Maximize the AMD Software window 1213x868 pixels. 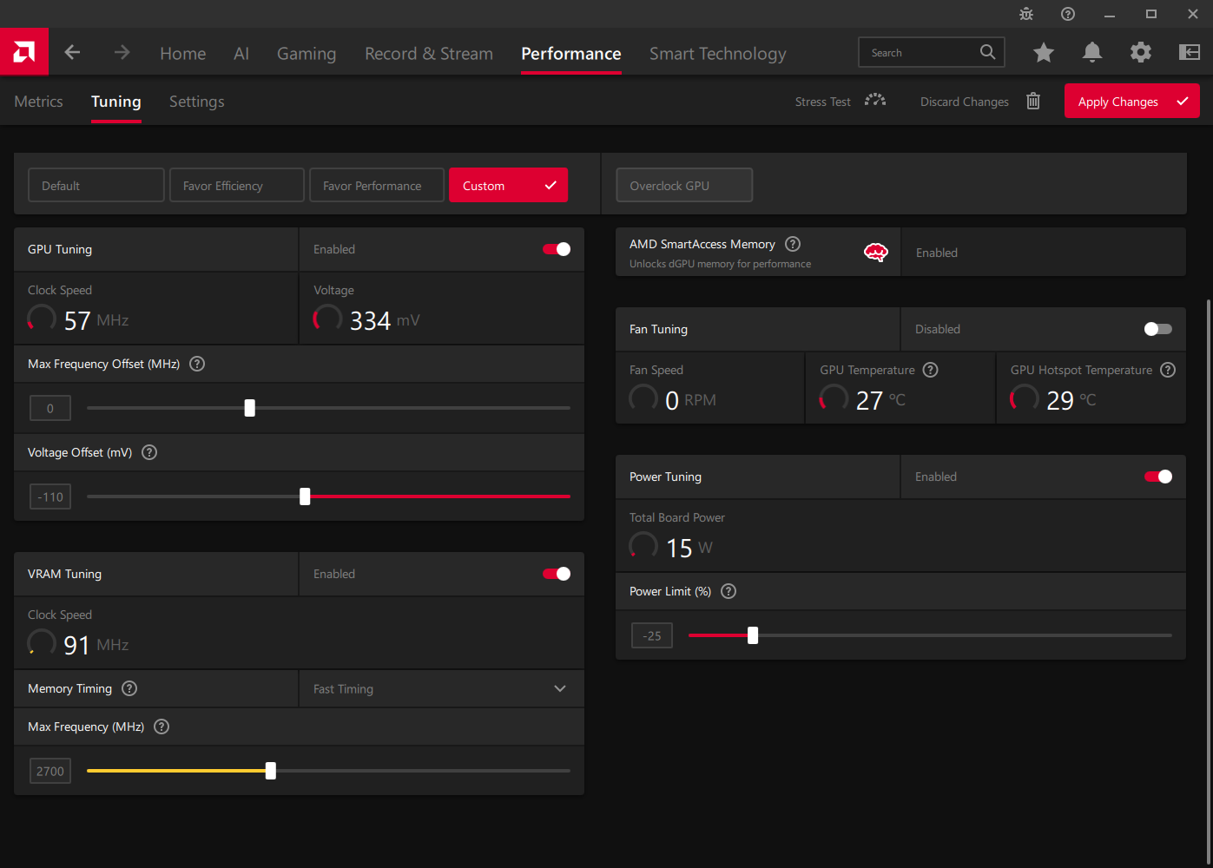point(1151,14)
